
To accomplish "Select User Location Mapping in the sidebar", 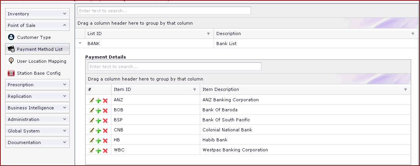I will point(41,61).
